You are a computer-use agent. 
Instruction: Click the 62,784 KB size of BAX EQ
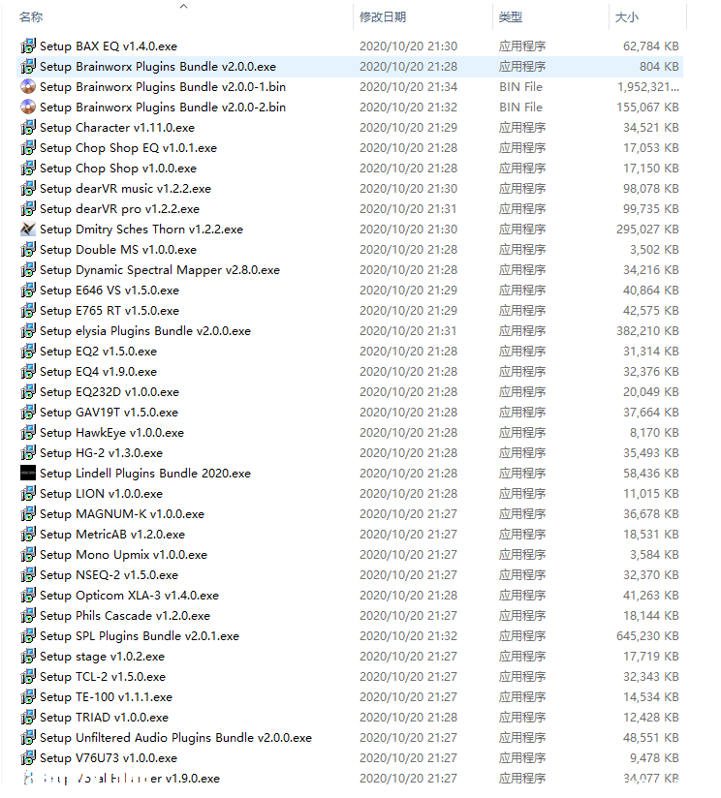pyautogui.click(x=650, y=46)
